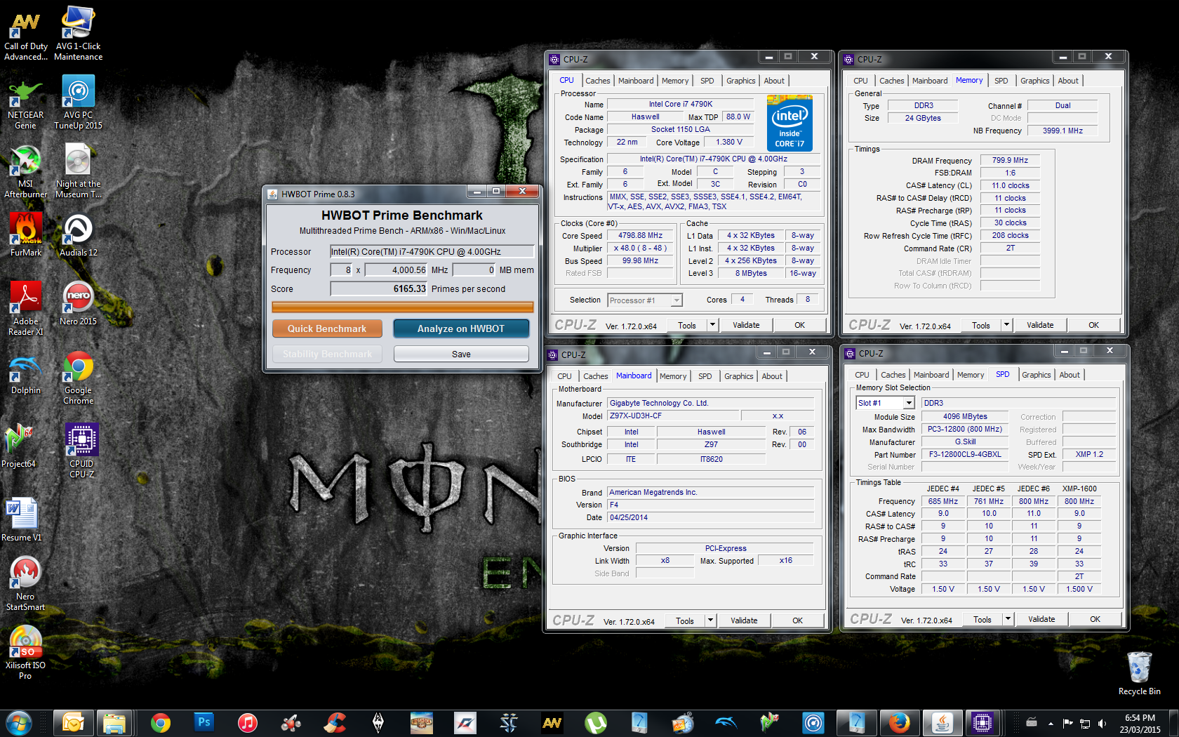1179x737 pixels.
Task: Click part number F3-12800CL9-4GBXL
Action: pos(965,454)
